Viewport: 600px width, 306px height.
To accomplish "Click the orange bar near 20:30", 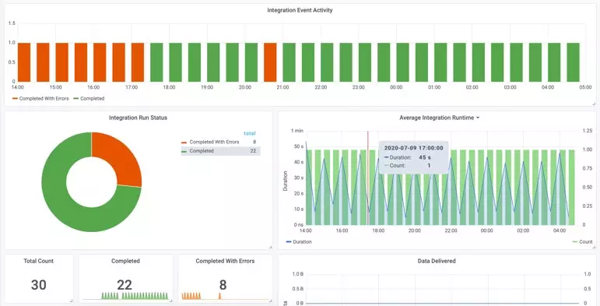I will (270, 62).
